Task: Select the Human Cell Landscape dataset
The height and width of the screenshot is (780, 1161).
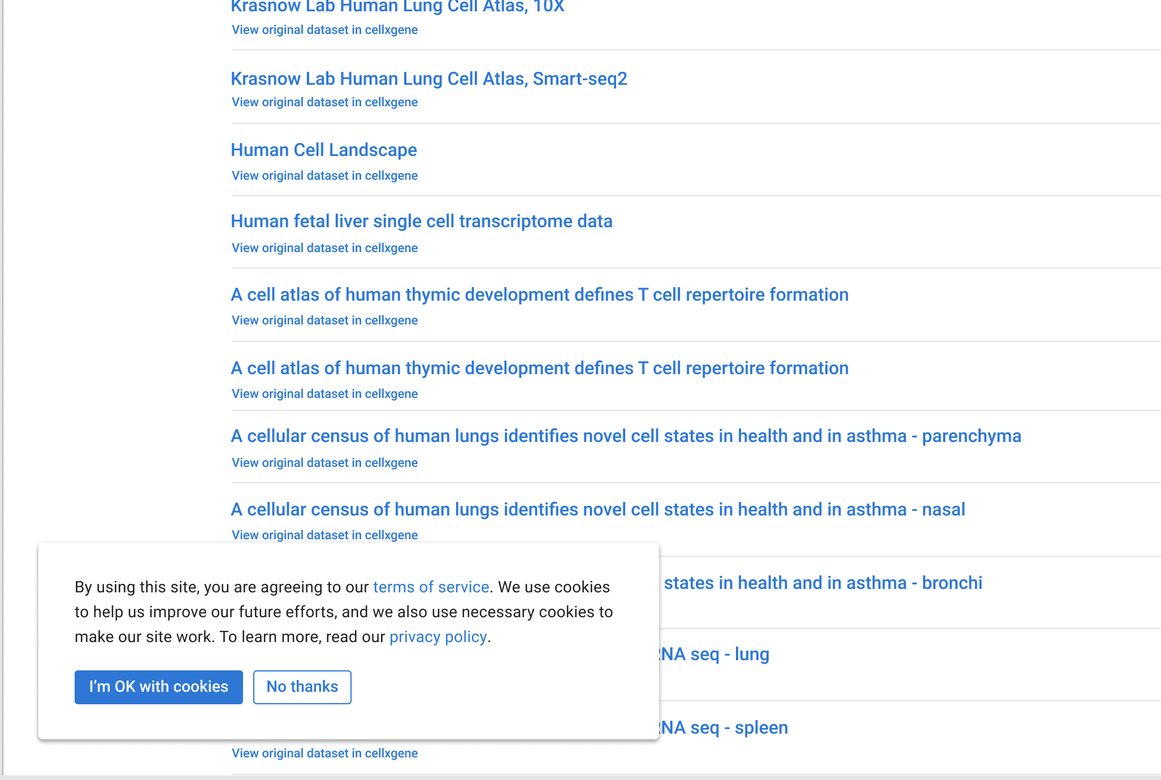Action: [323, 150]
